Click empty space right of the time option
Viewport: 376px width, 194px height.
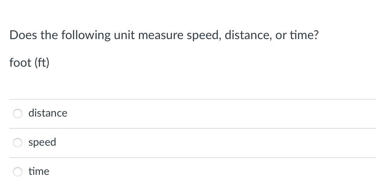pyautogui.click(x=230, y=172)
